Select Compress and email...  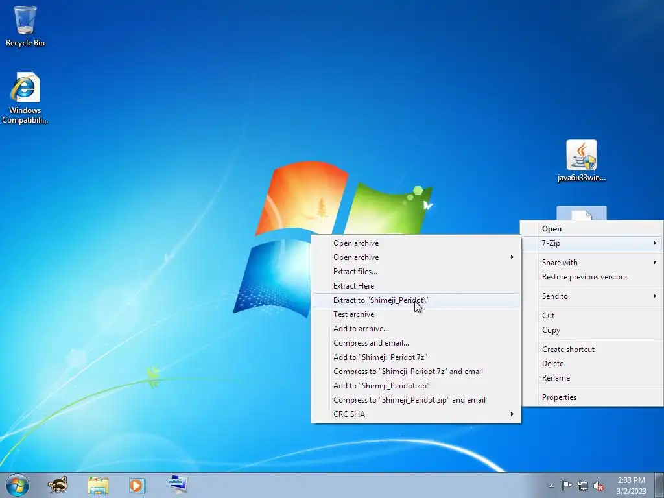click(x=416, y=343)
